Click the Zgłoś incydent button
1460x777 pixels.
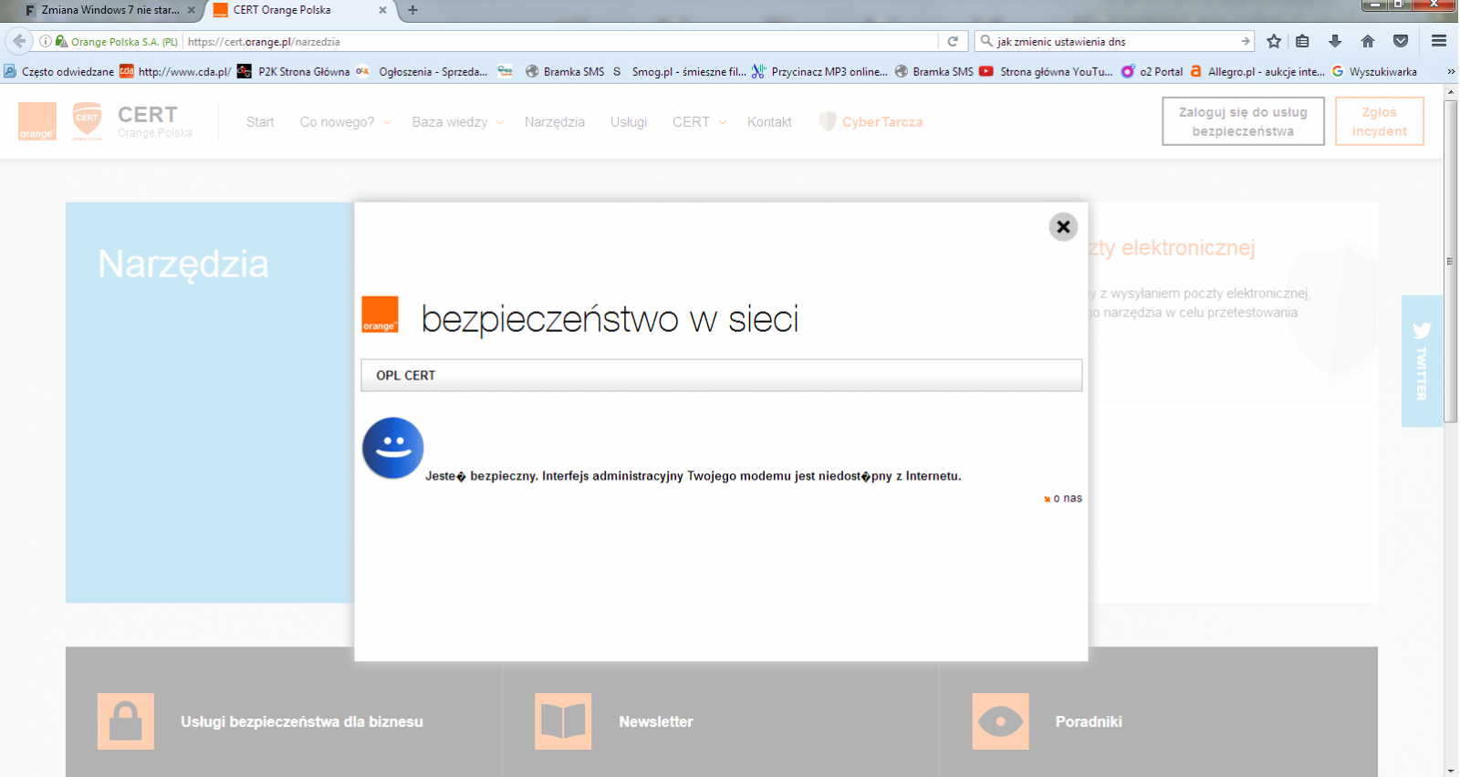[1379, 121]
